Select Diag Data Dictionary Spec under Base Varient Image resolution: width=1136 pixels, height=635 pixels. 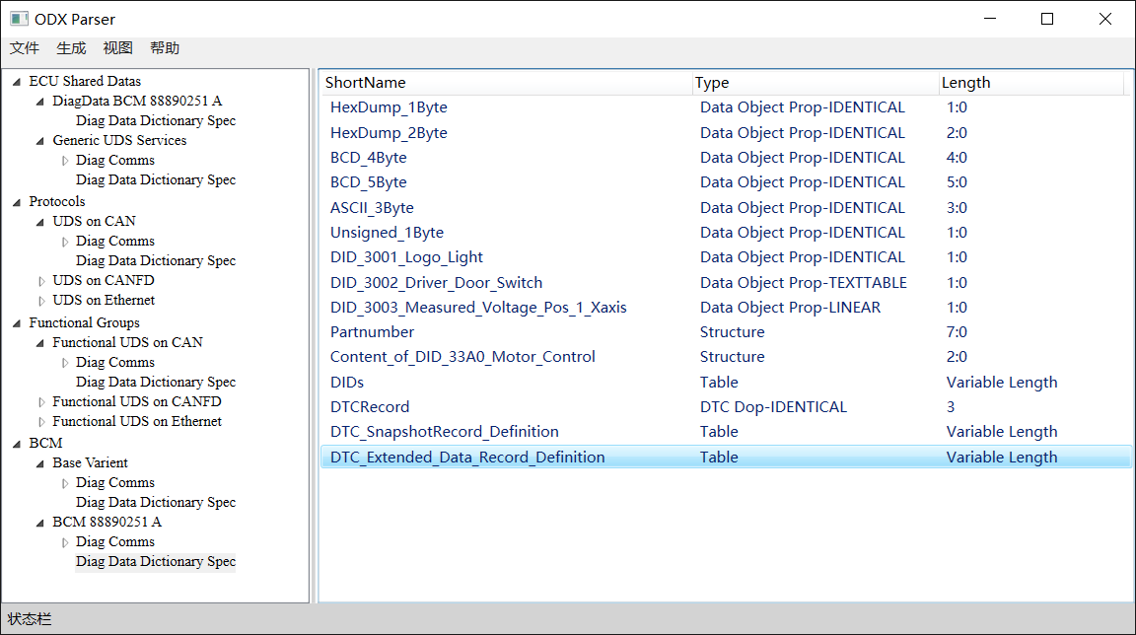(x=156, y=502)
